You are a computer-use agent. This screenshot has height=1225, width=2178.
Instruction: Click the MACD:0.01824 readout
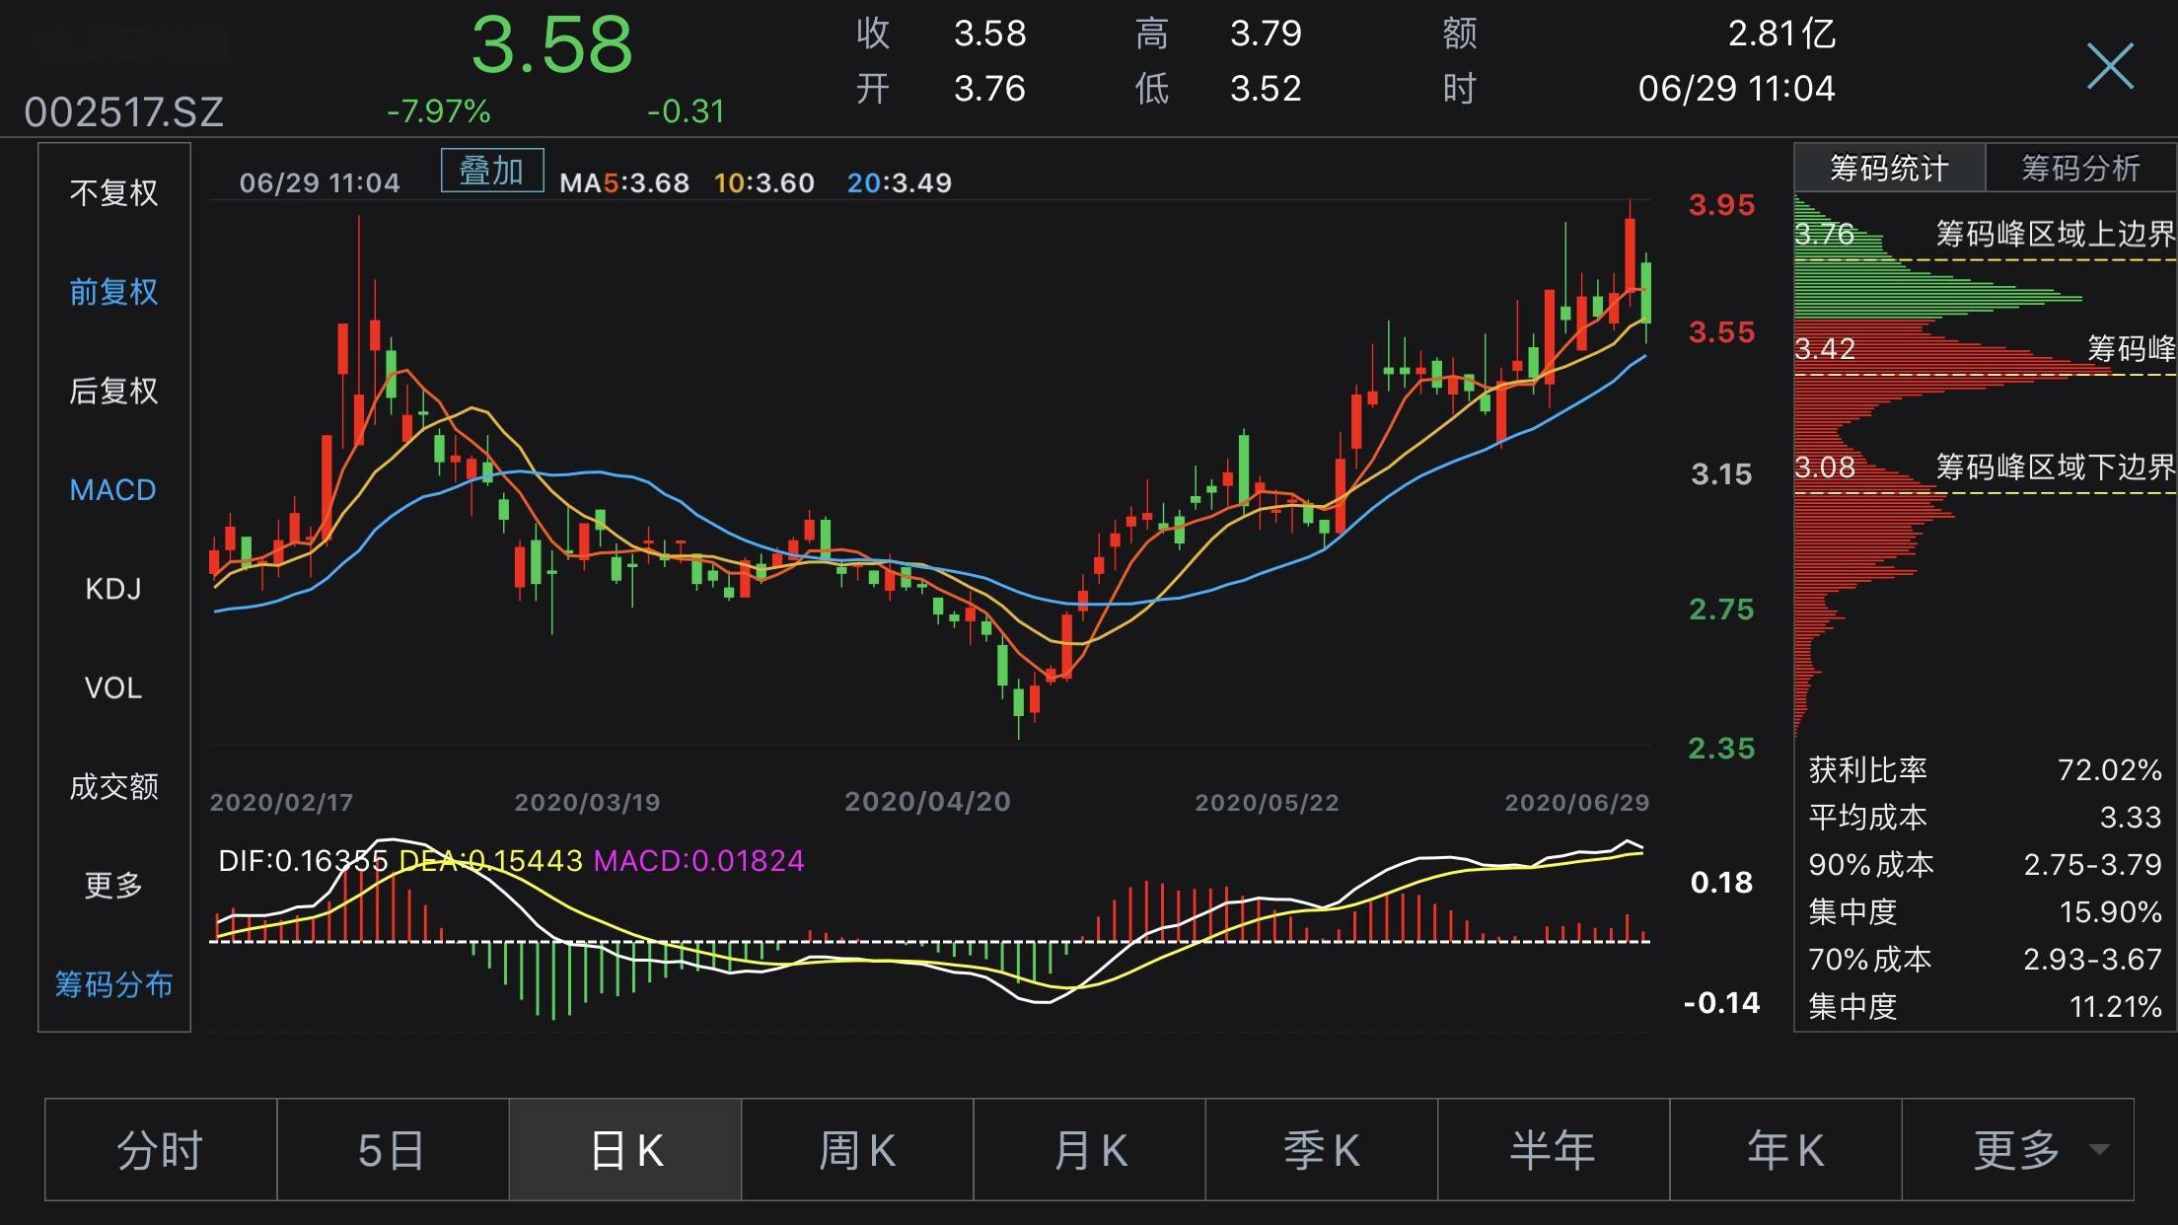coord(699,861)
